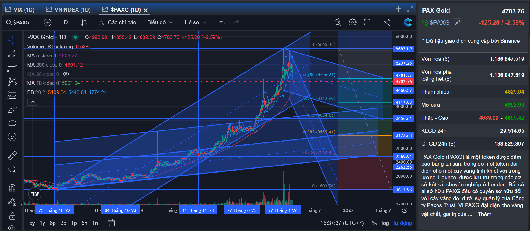Set the chart range to 3p
This screenshot has height=231, width=530.
[x=63, y=223]
